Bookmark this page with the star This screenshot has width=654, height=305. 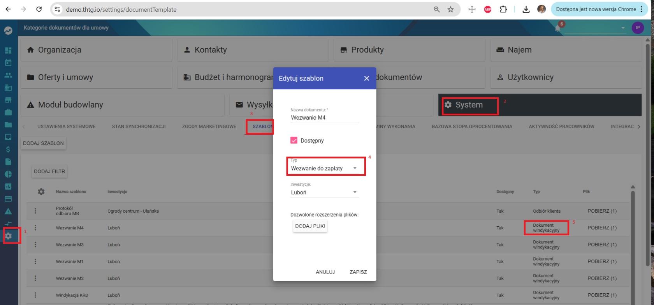click(x=451, y=9)
